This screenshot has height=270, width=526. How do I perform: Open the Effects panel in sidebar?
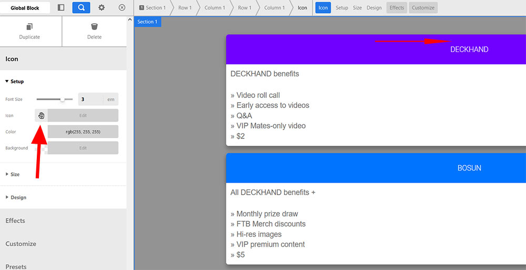point(15,221)
